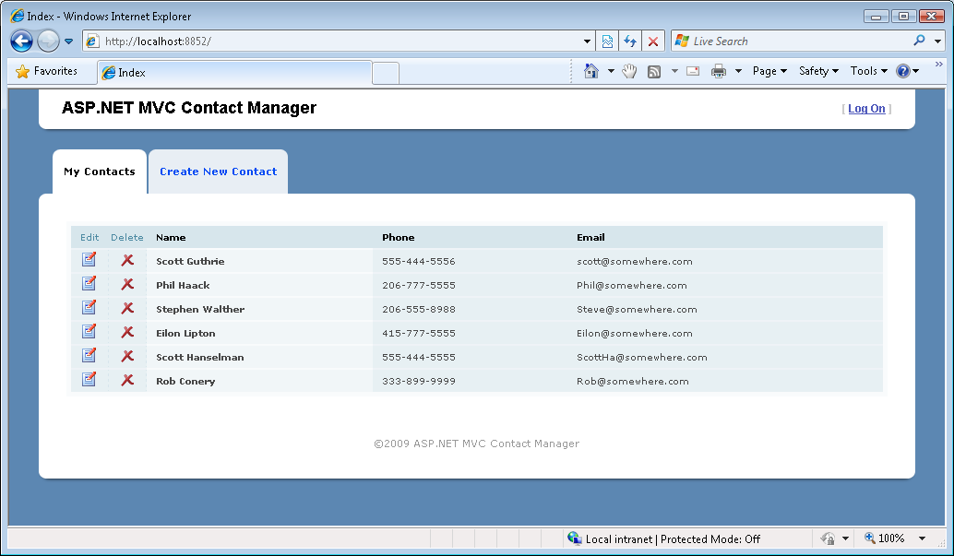Expand the Page menu dropdown
The image size is (954, 556).
click(769, 71)
